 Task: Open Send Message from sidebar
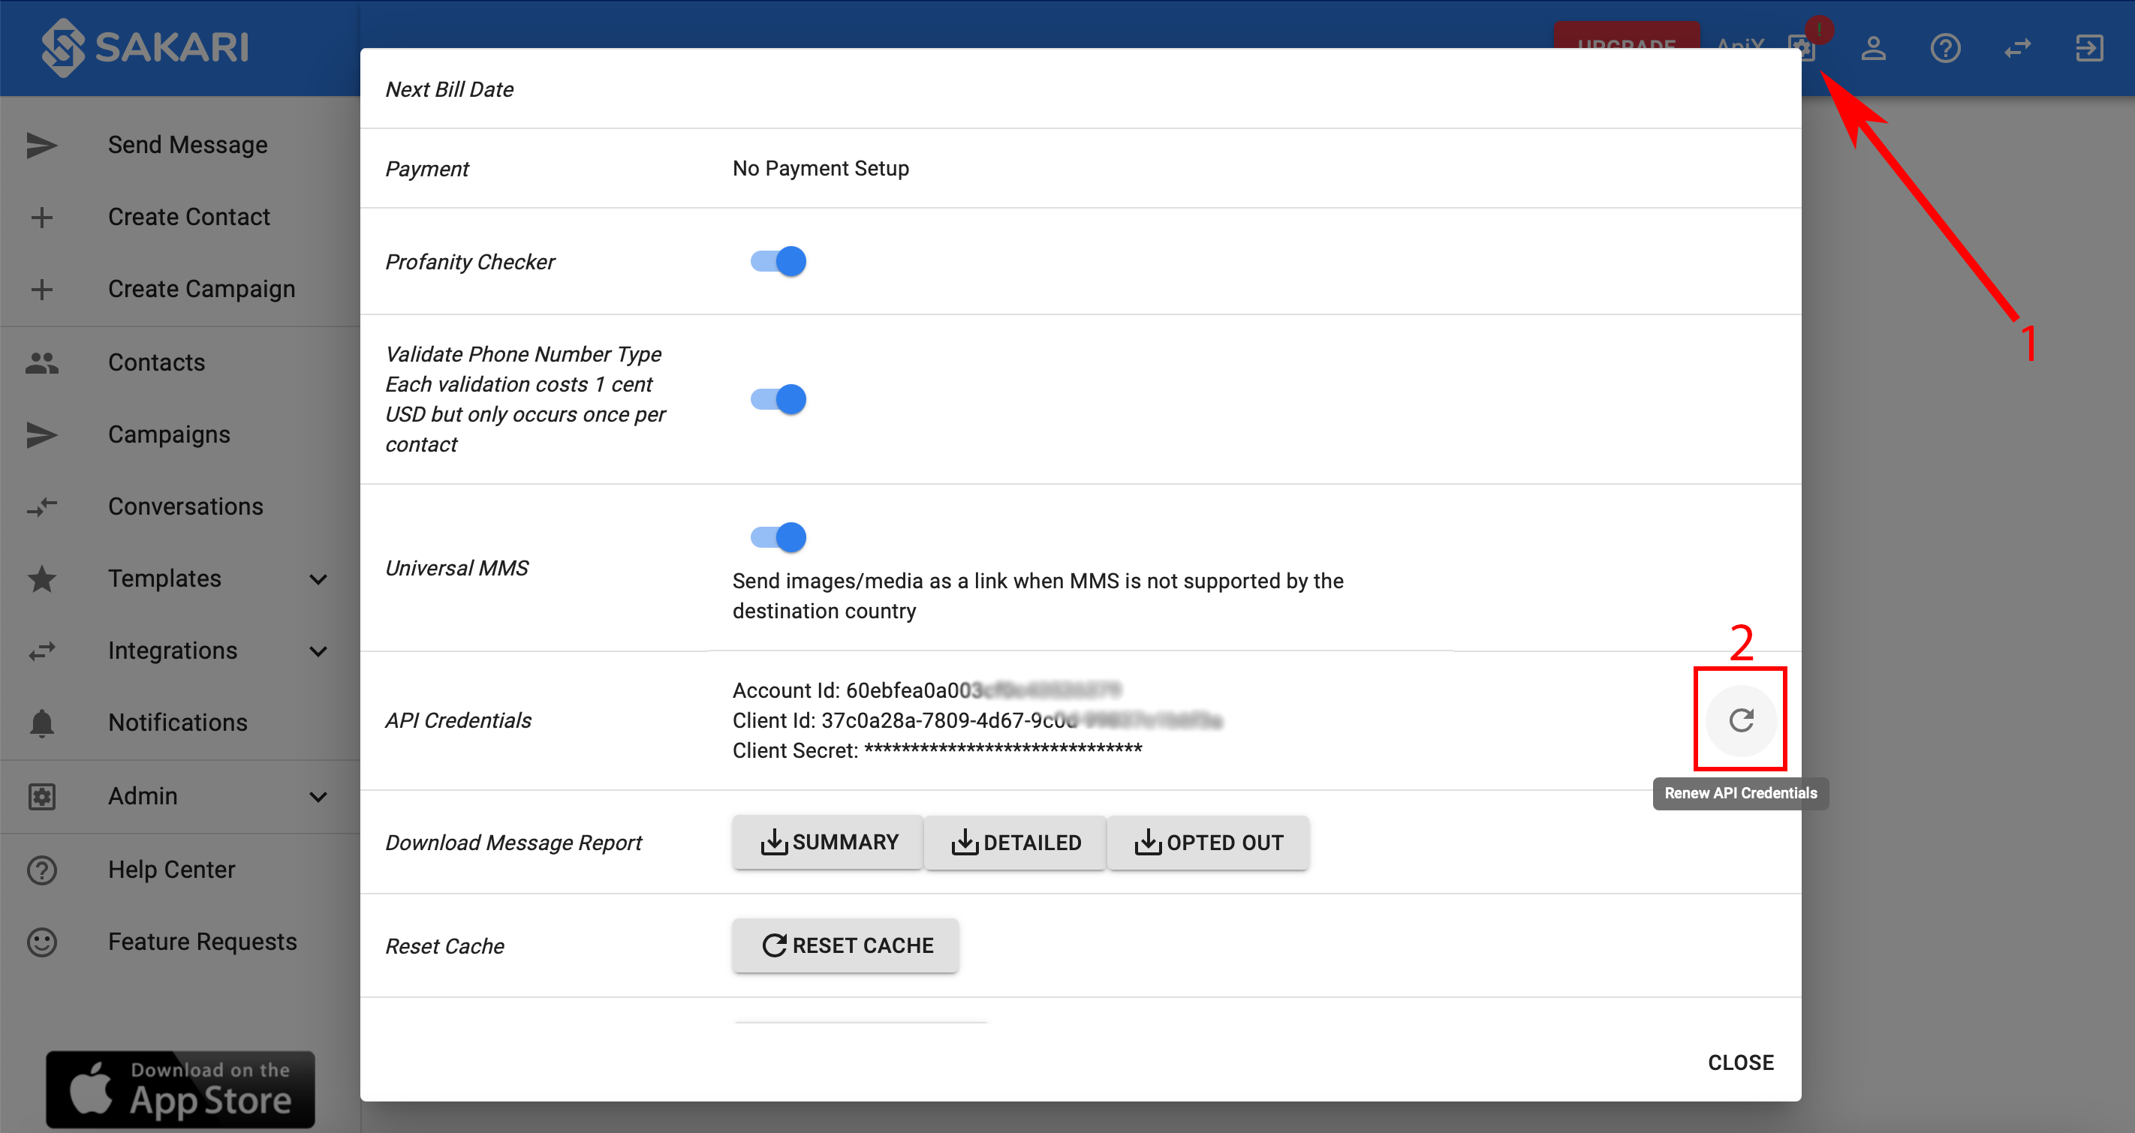pyautogui.click(x=180, y=145)
